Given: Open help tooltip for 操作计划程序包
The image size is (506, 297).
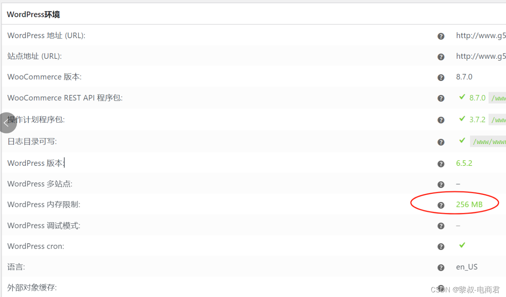Looking at the screenshot, I should click(441, 120).
